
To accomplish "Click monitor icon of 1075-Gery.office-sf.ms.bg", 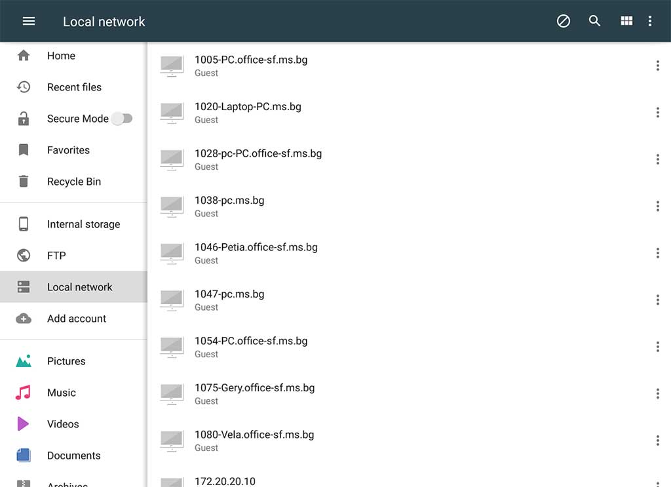I will coord(172,394).
